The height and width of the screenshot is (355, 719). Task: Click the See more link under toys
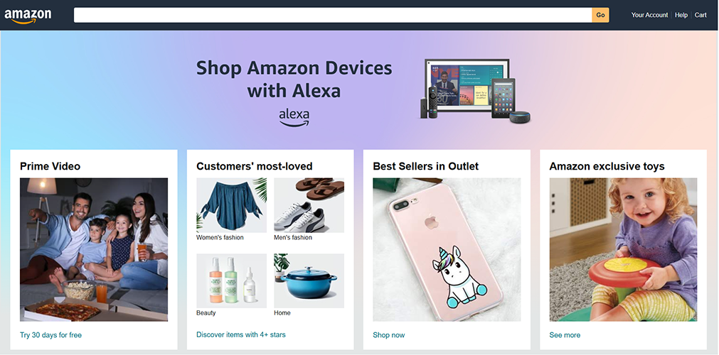click(x=565, y=335)
